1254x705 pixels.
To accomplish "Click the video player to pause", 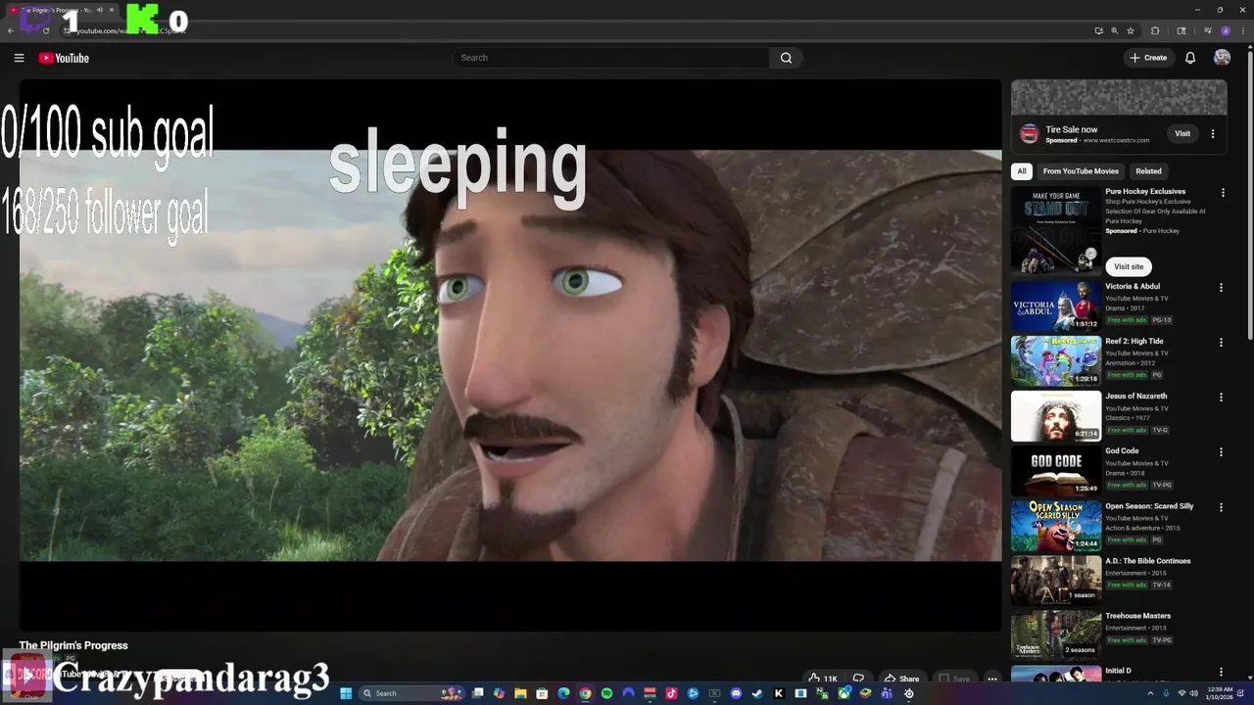I will coord(510,354).
